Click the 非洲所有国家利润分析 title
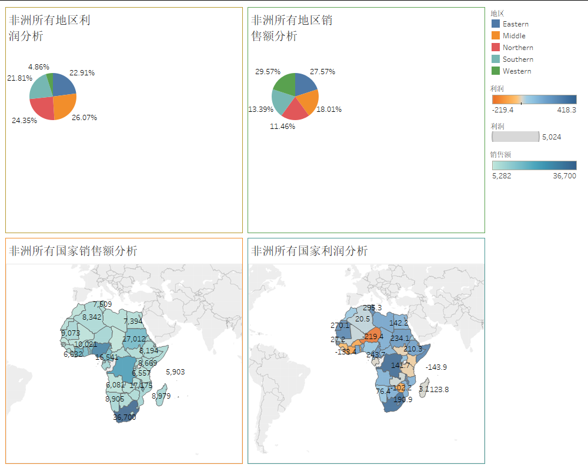 pos(309,251)
